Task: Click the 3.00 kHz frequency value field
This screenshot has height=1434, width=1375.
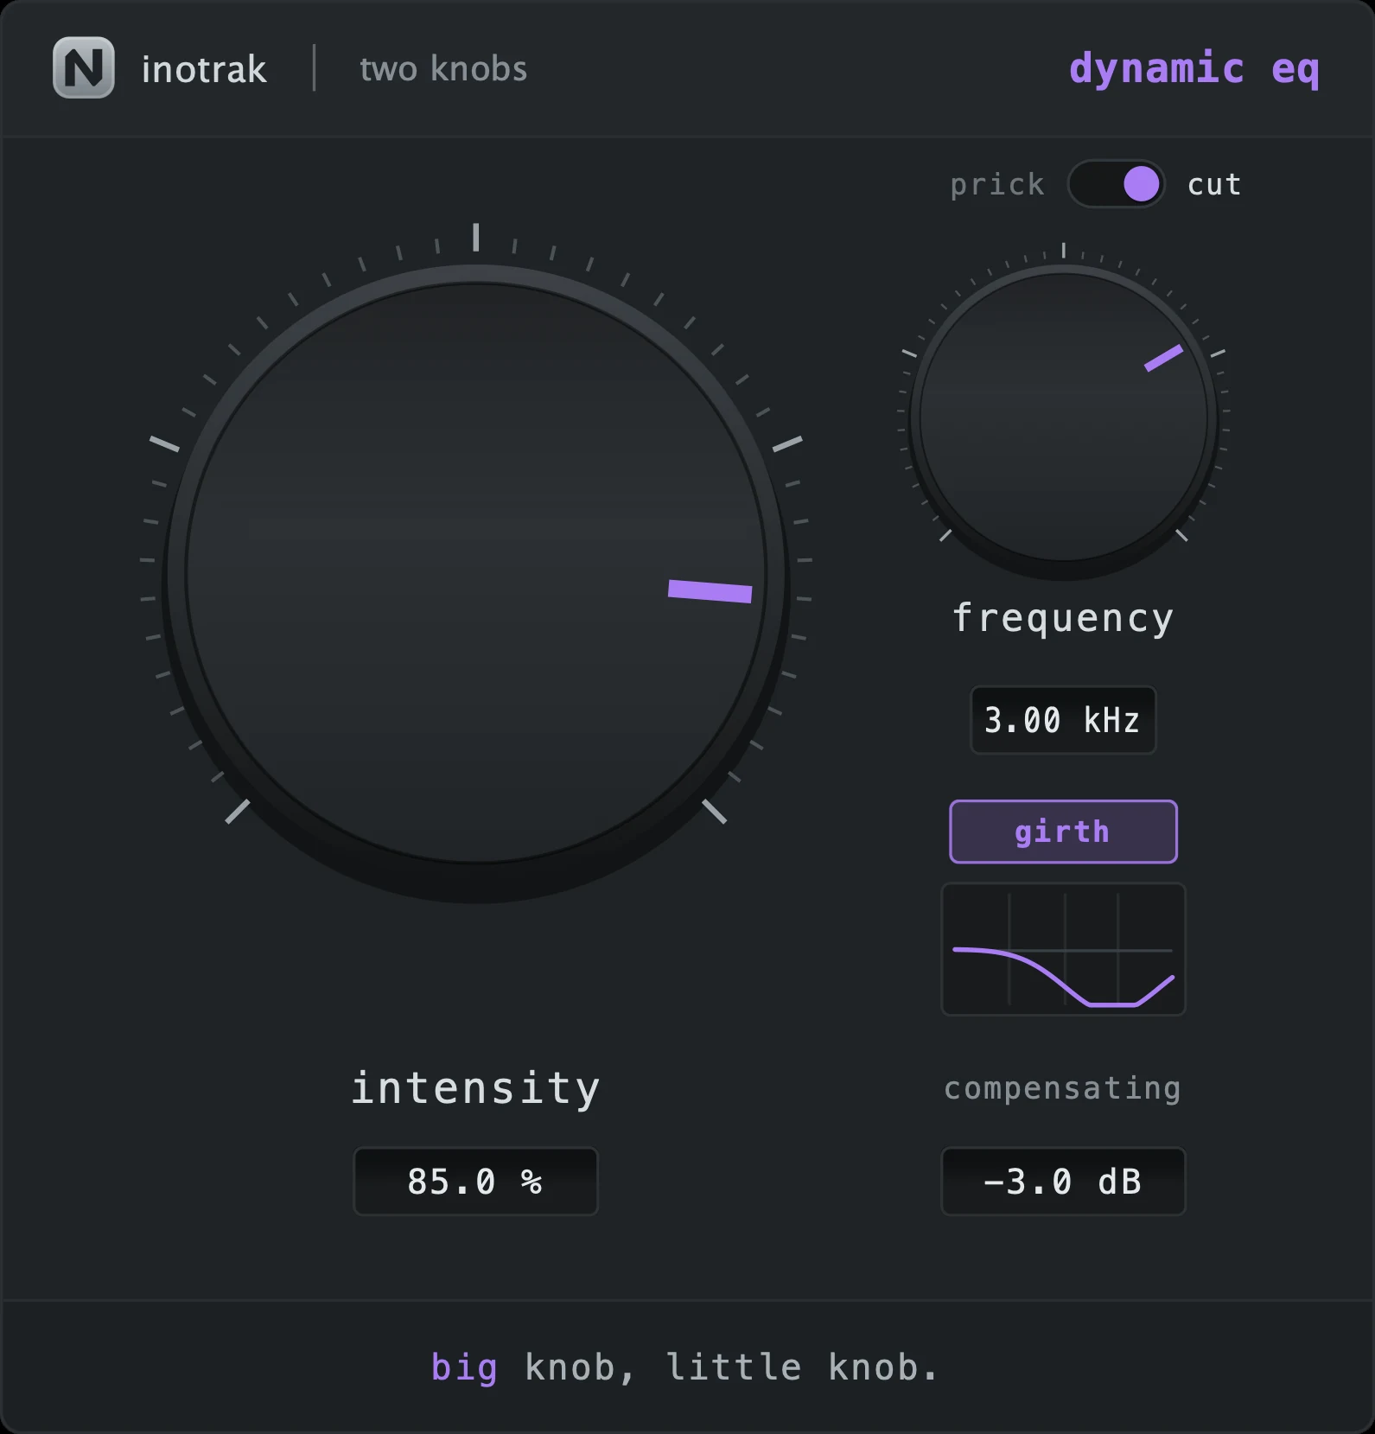Action: coord(1063,720)
